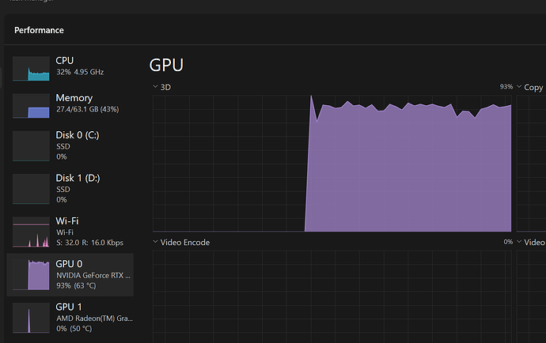This screenshot has width=546, height=343.
Task: Click the AMD Radeon(TM) Gra... name text
Action: pos(95,318)
